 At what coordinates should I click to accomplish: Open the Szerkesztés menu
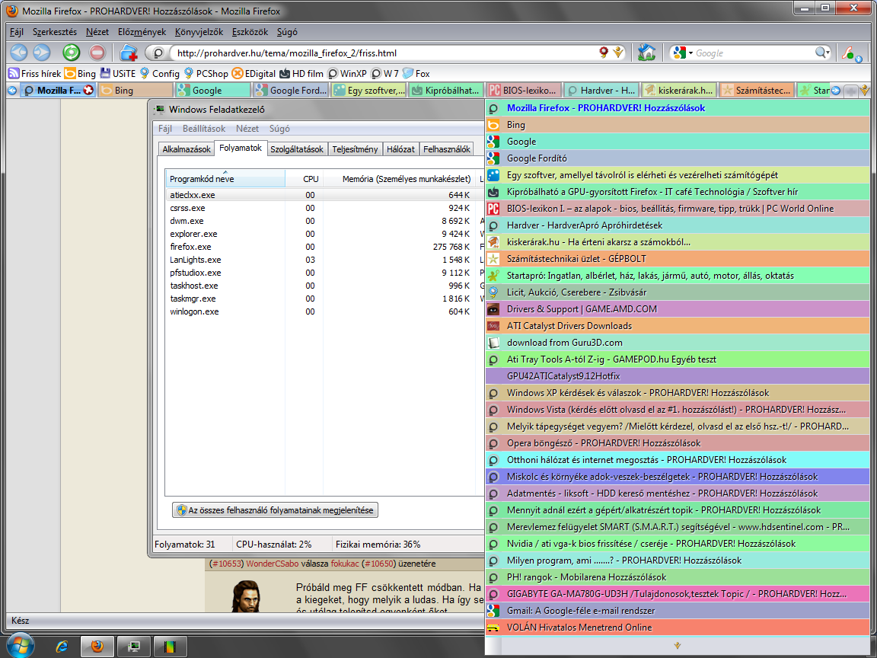[x=54, y=32]
